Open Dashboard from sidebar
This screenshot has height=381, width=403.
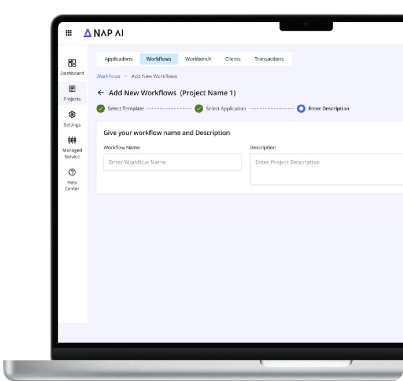pyautogui.click(x=72, y=67)
